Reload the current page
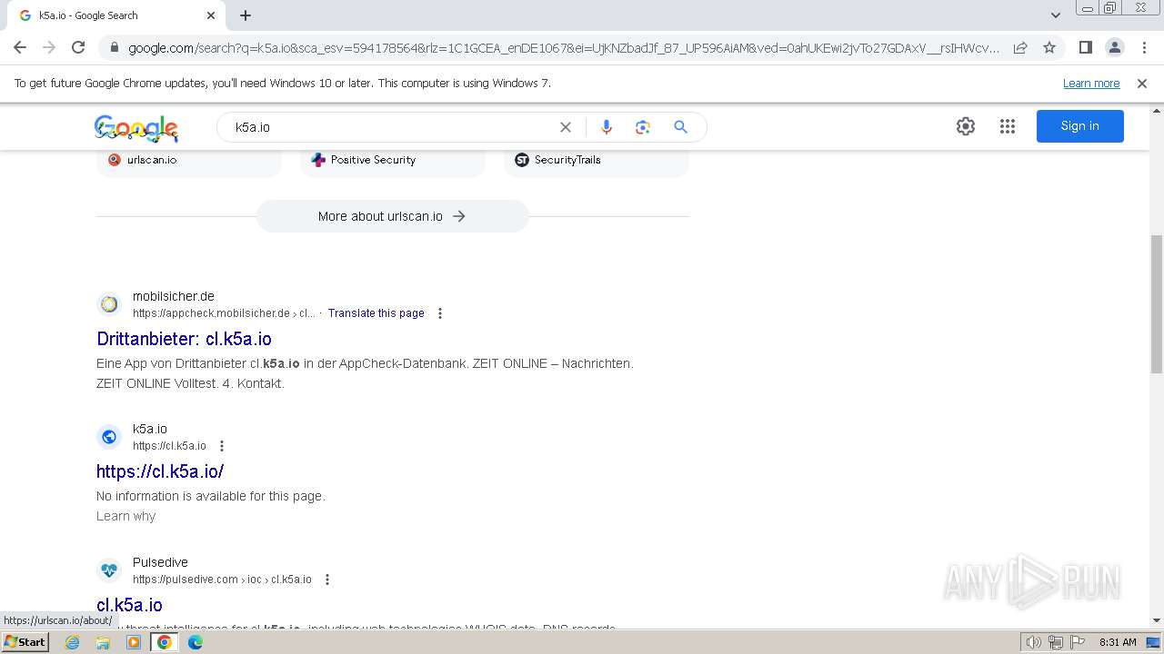The image size is (1164, 654). [78, 47]
